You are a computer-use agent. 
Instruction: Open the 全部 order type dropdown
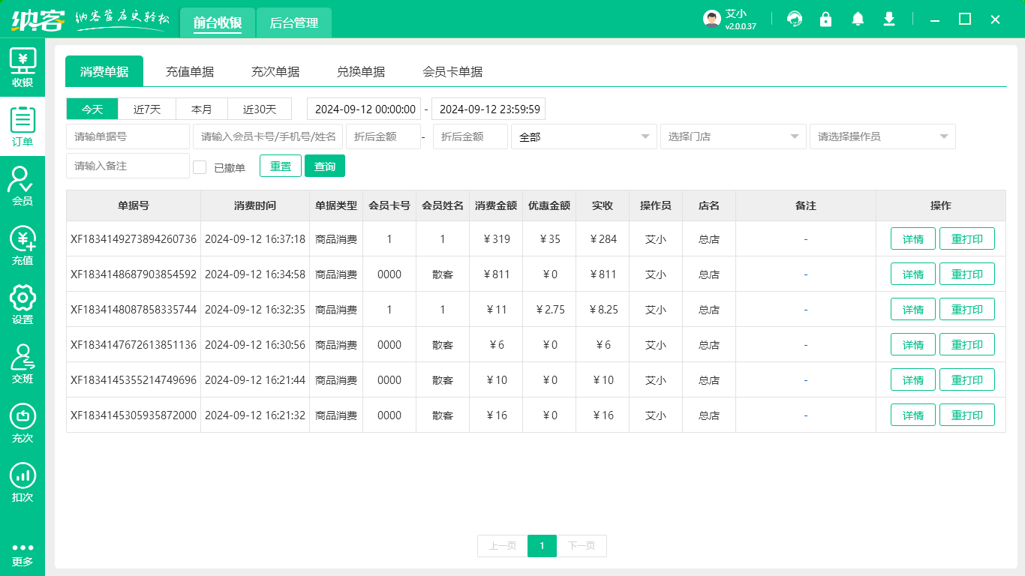click(584, 136)
